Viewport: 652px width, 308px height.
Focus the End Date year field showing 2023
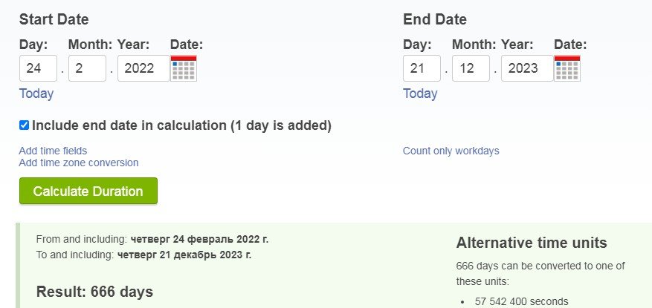point(527,68)
